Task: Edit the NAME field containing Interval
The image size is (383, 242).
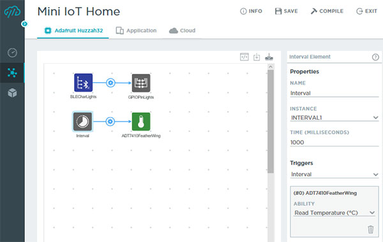Action: click(x=334, y=93)
